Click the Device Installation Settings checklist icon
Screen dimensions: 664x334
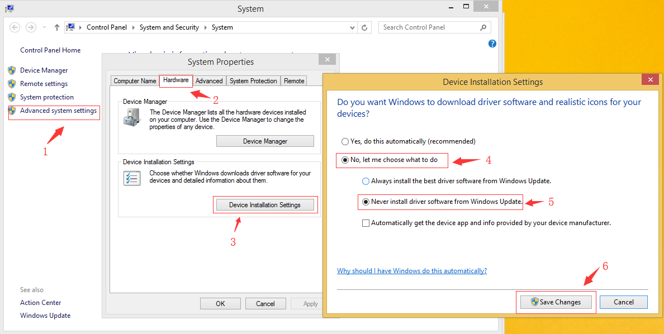tap(131, 178)
